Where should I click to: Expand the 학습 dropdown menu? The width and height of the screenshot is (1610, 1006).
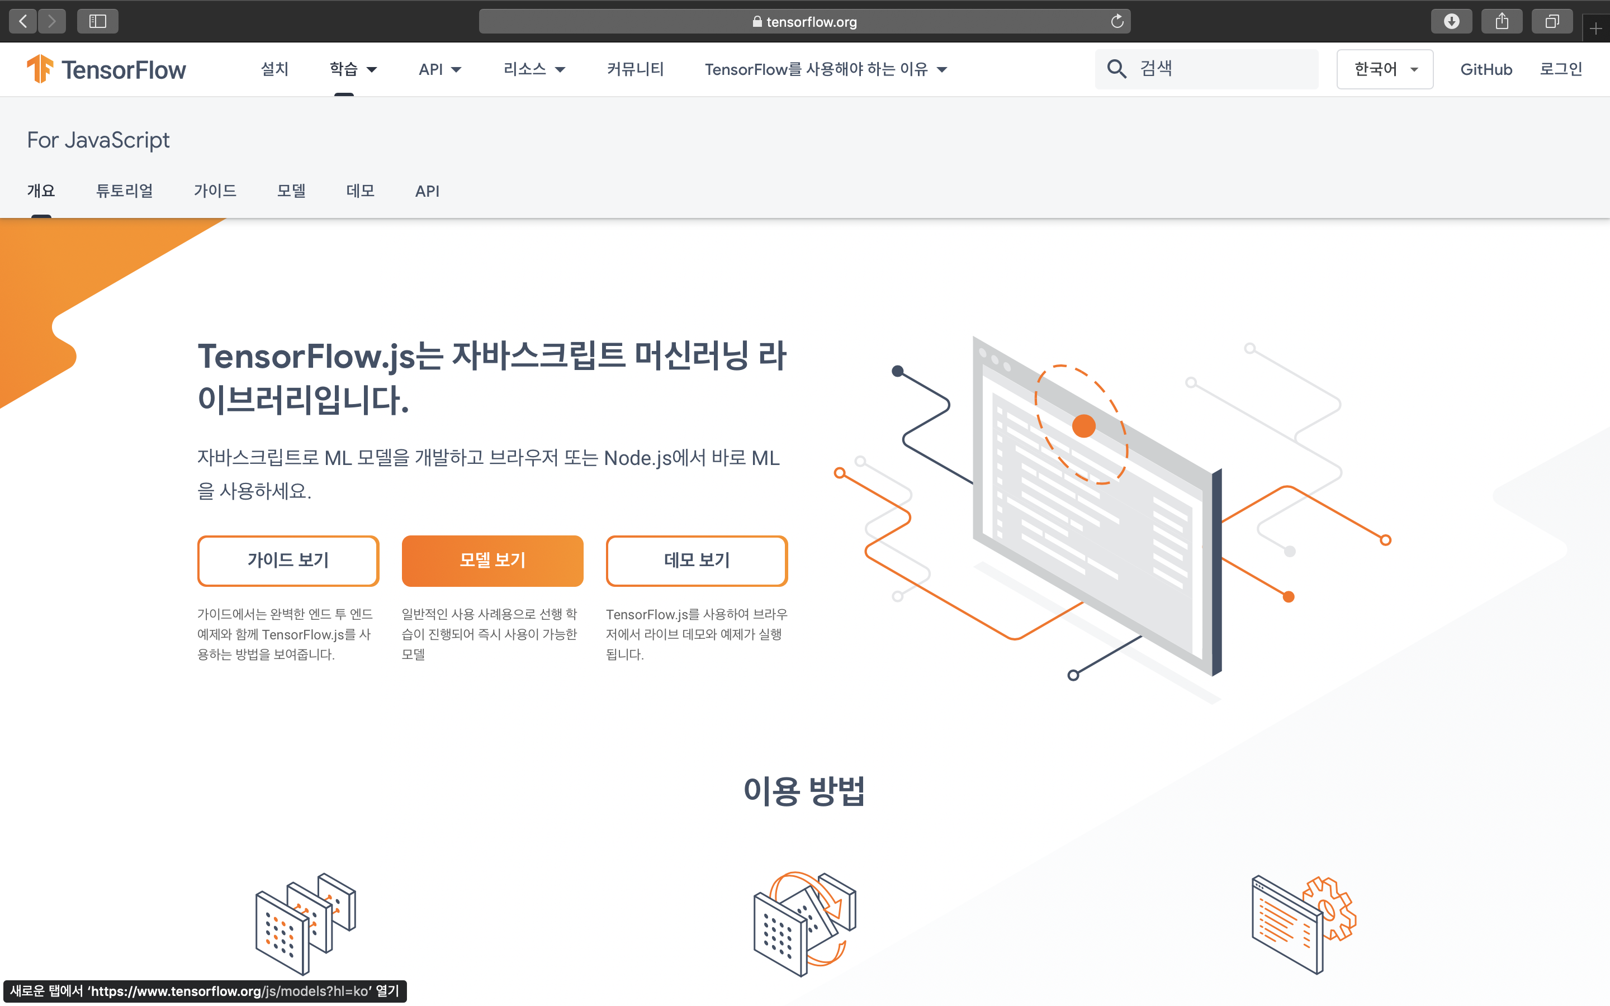(x=353, y=69)
